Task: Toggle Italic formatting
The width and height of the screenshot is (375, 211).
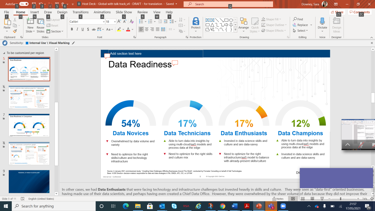Action: click(77, 29)
